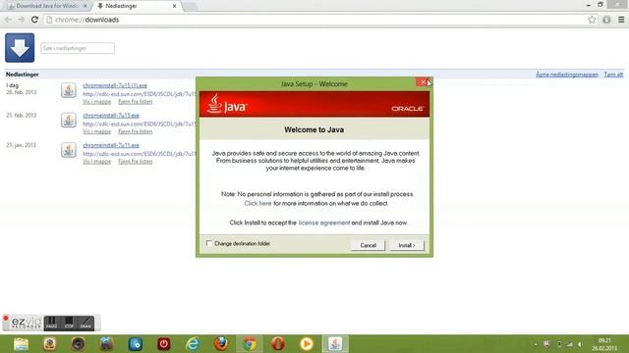Click the Java icon of chromeinstall-7u15 (1).exe
The height and width of the screenshot is (353, 629).
[x=69, y=90]
